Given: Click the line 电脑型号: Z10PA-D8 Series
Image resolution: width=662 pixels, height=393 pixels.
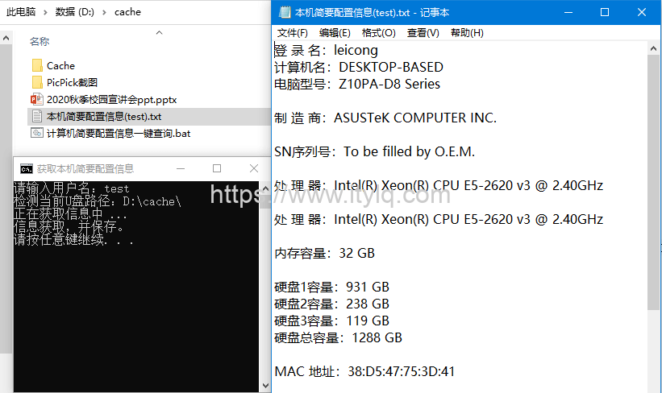Looking at the screenshot, I should coord(357,84).
